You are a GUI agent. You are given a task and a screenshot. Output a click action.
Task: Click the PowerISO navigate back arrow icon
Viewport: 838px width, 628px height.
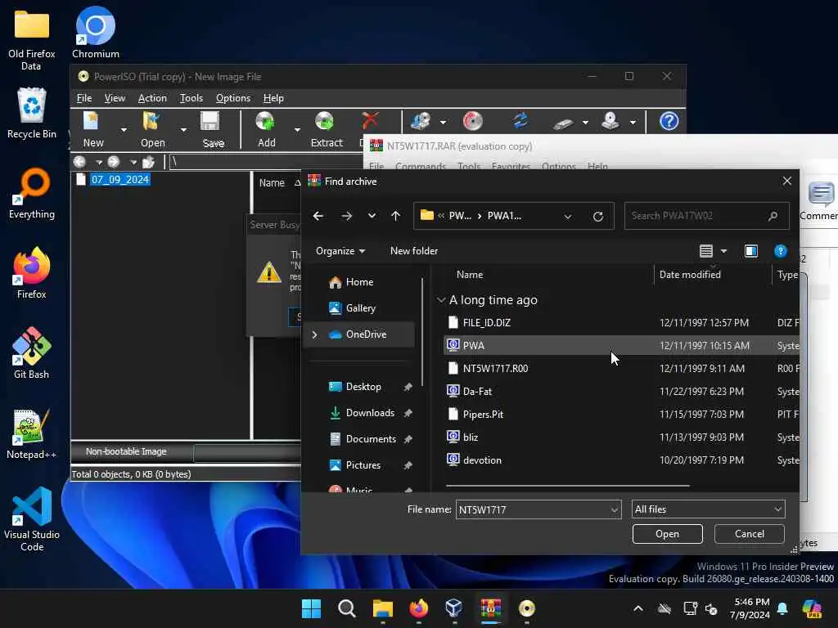tap(79, 162)
